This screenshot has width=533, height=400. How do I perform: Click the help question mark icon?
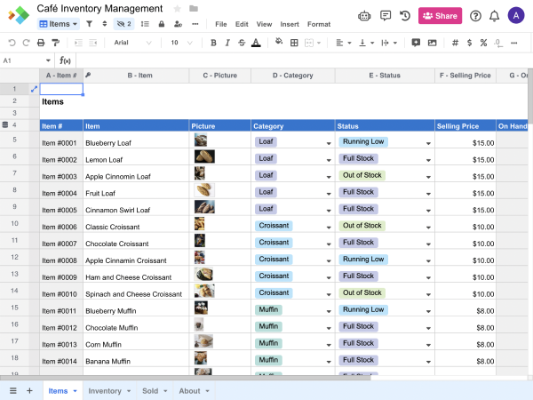[x=475, y=15]
